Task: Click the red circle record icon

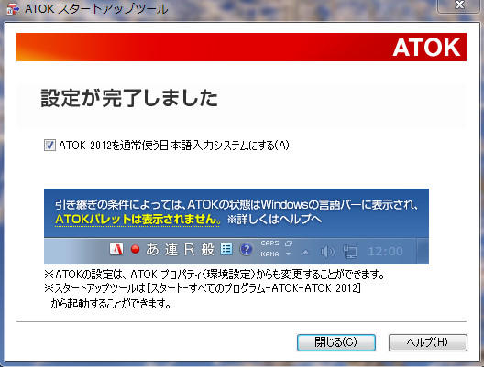Action: (135, 249)
